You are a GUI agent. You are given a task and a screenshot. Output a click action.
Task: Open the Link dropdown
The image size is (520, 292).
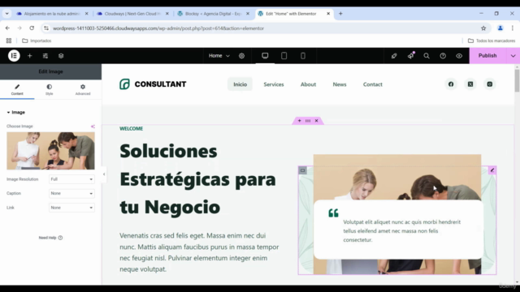click(71, 208)
